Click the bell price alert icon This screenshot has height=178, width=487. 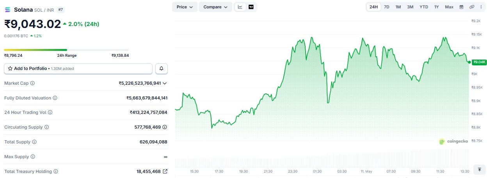pyautogui.click(x=162, y=68)
